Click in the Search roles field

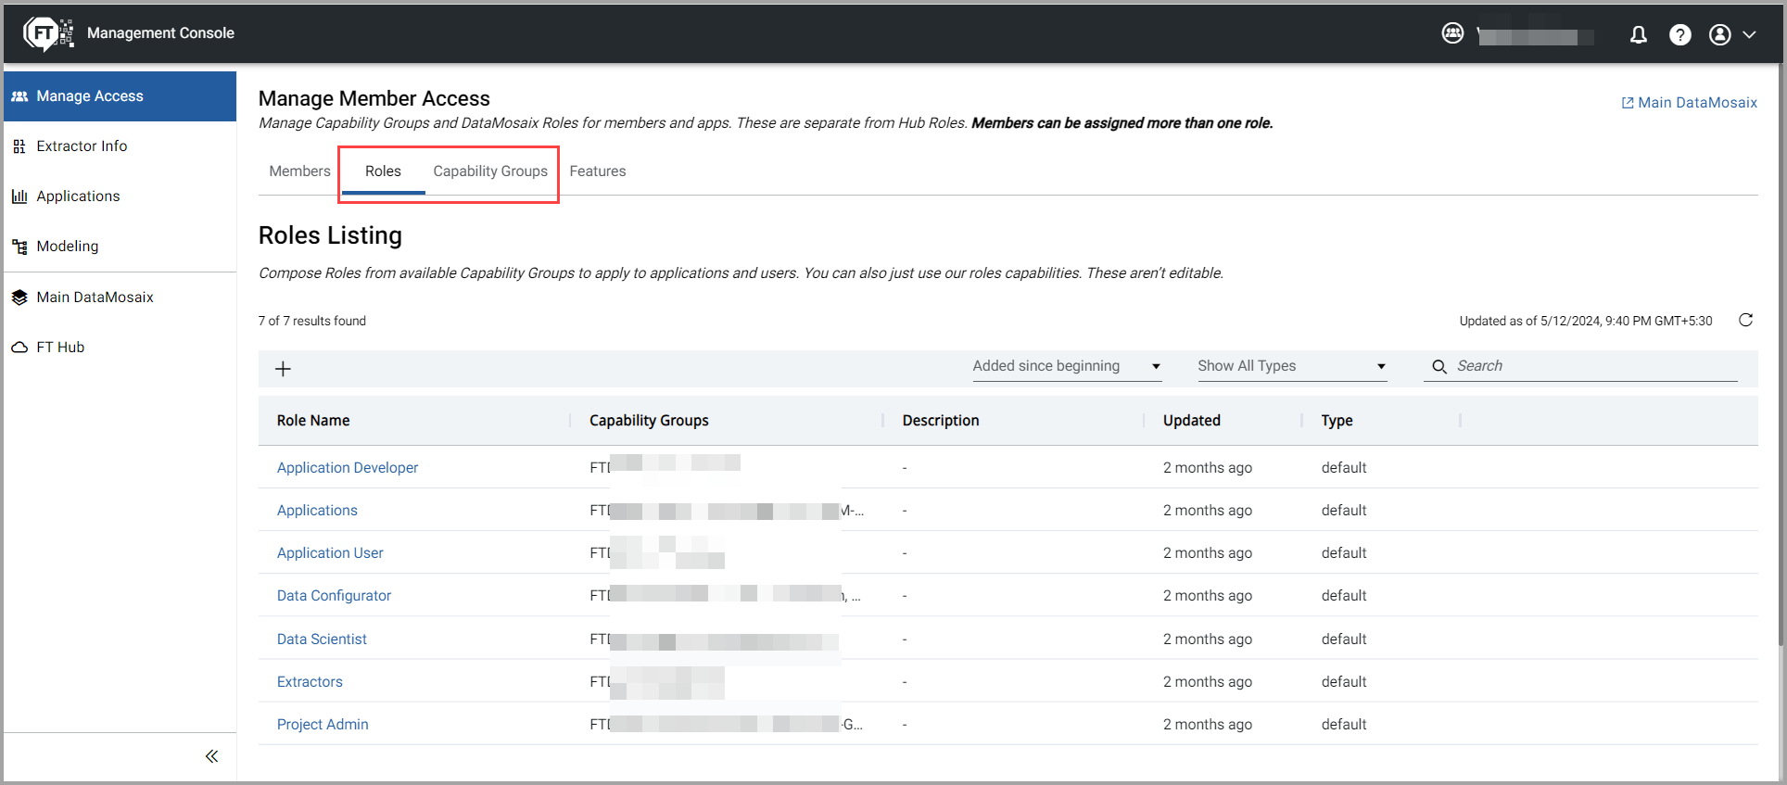coord(1594,366)
